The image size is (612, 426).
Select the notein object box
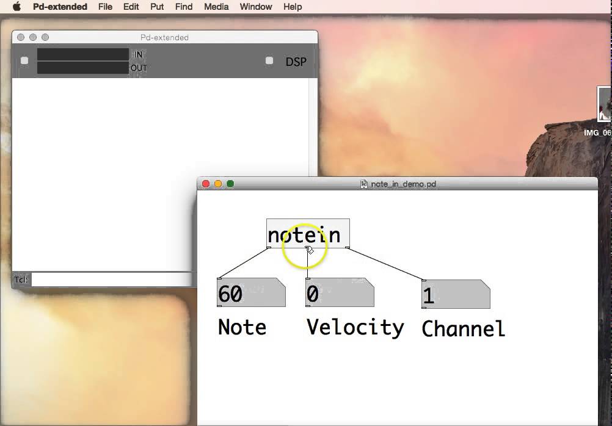point(308,233)
